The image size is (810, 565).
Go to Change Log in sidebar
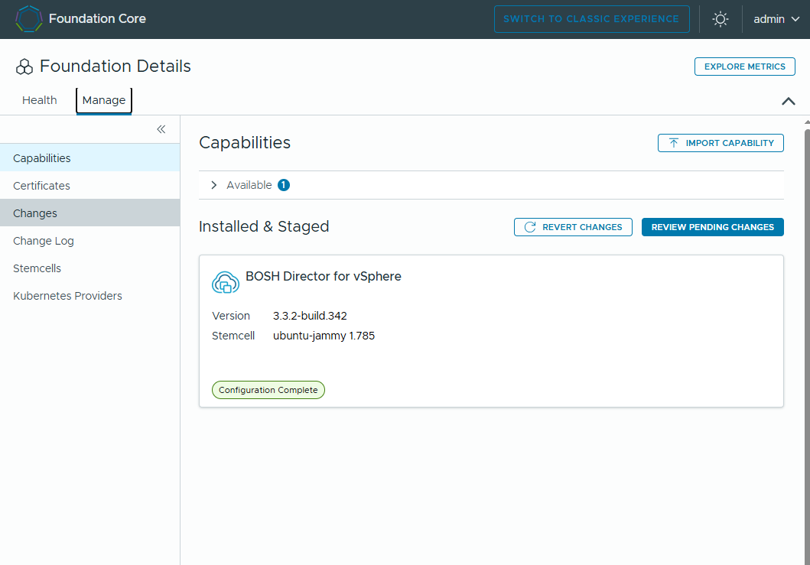[x=90, y=241]
